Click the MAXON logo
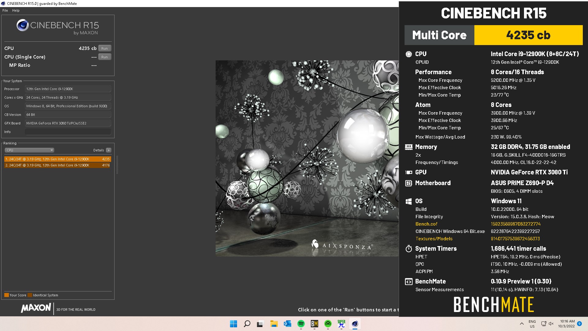 pyautogui.click(x=36, y=308)
